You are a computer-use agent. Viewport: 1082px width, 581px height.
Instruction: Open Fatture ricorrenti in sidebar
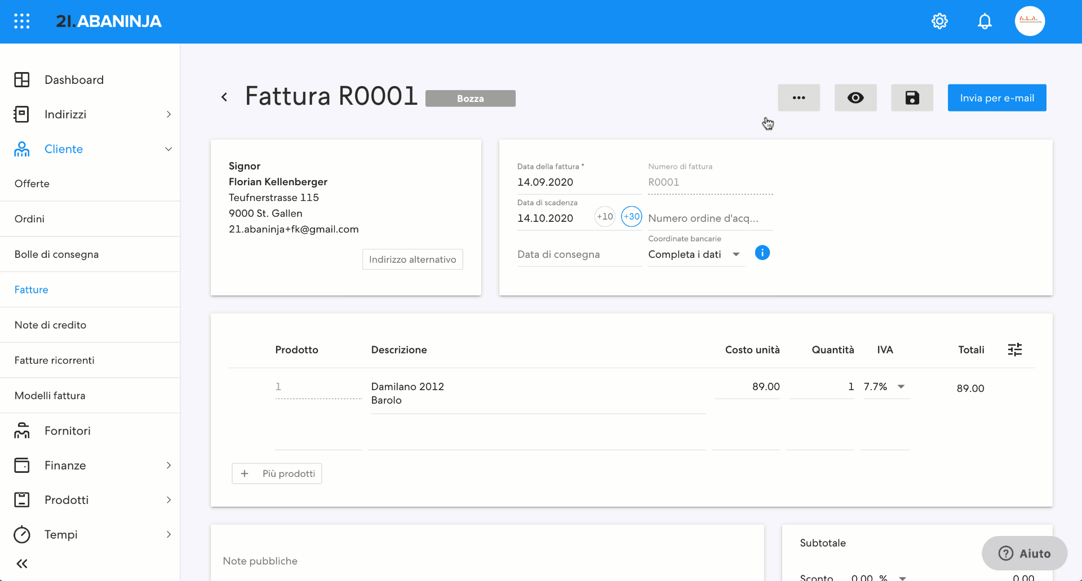pos(54,360)
